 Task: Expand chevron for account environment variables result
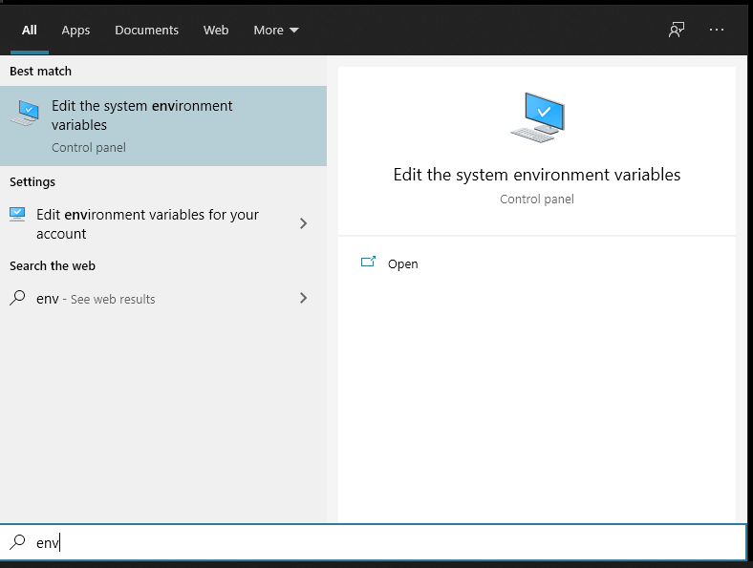pos(304,223)
